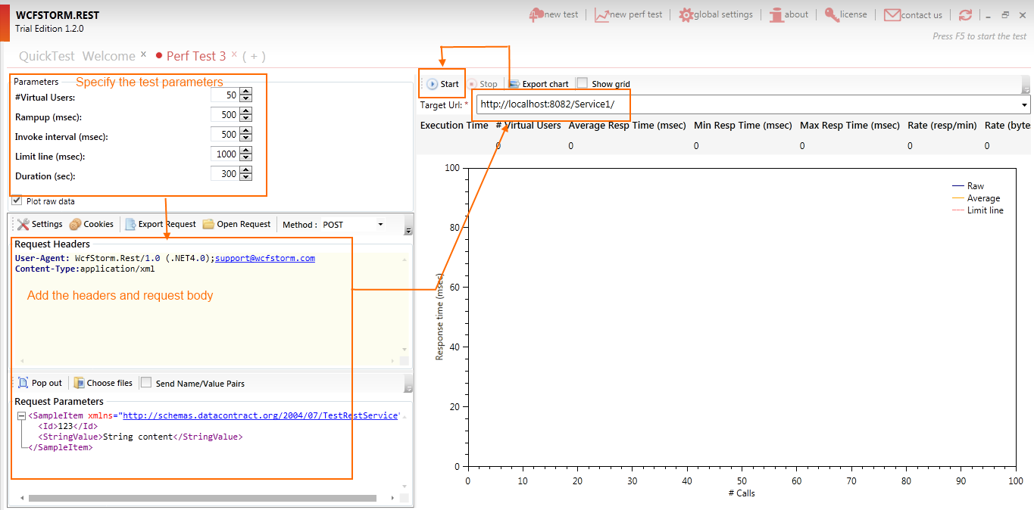1034x510 pixels.
Task: Click Open Request folder button
Action: tap(236, 224)
